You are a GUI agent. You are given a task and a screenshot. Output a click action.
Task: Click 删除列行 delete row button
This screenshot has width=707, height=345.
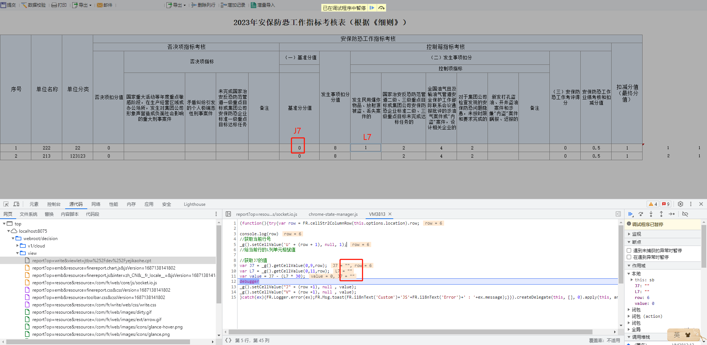tap(203, 5)
